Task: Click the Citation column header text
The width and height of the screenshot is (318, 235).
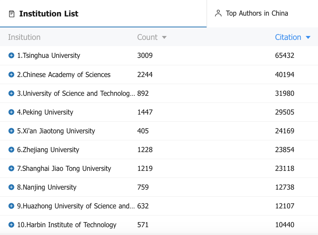Action: point(288,37)
